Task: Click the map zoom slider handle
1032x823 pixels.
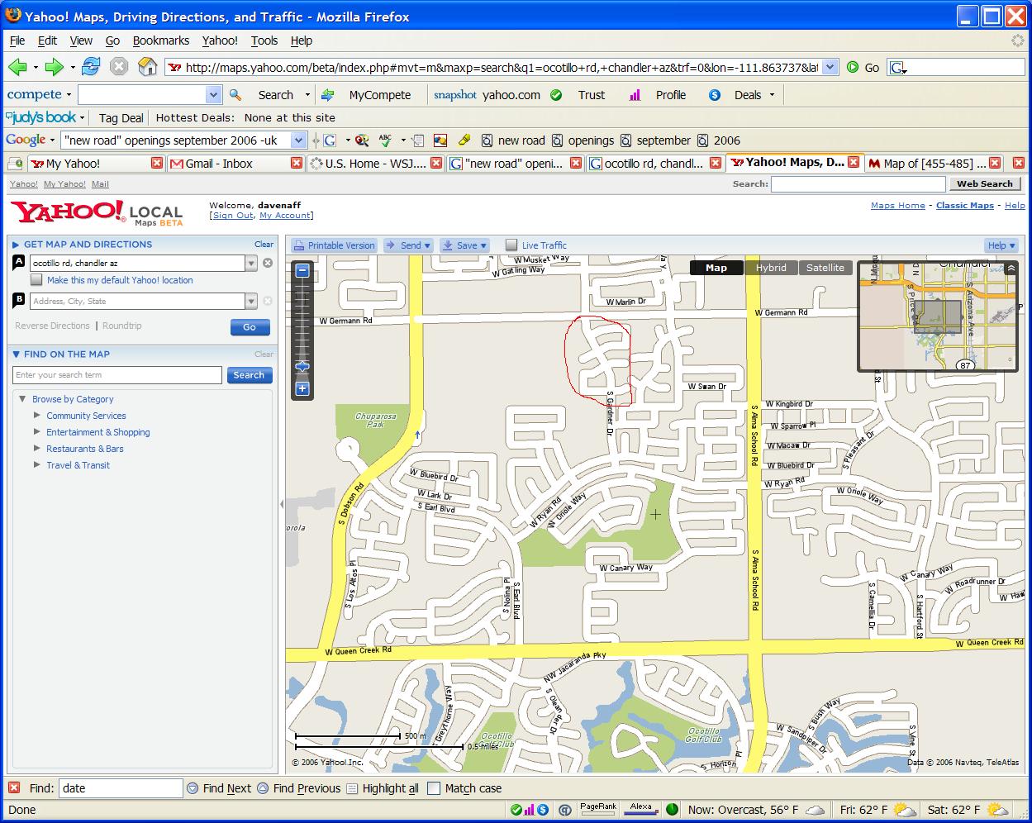Action: coord(302,366)
